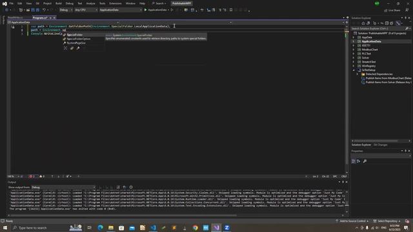Viewport: 413px width, 232px height.
Task: Click the Search Solution Explorer field
Action: coord(378,28)
